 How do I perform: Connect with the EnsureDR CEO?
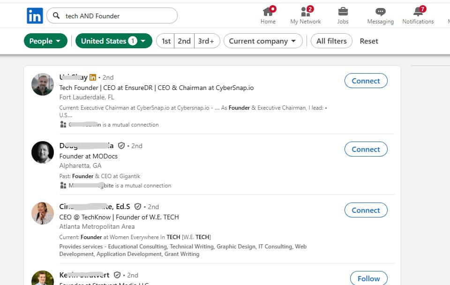click(366, 81)
